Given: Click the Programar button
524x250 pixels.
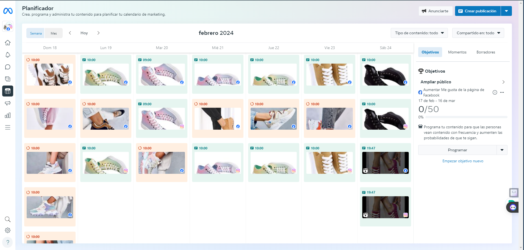Looking at the screenshot, I should pos(458,150).
